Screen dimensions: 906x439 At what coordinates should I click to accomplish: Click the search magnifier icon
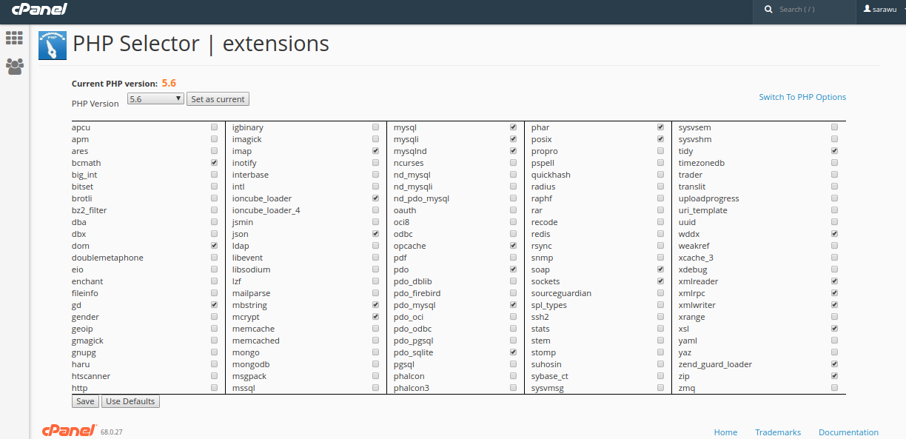click(x=769, y=10)
